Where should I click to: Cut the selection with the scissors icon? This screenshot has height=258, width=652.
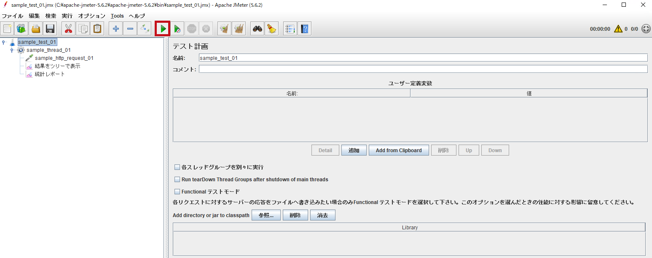(68, 29)
